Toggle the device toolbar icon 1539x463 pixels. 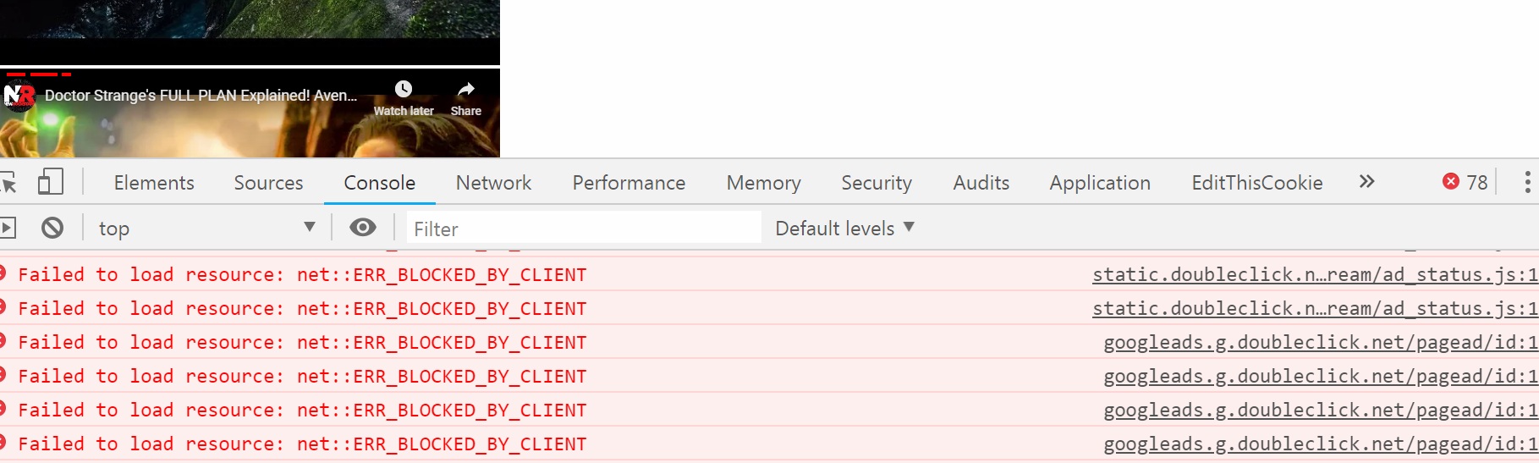tap(51, 182)
